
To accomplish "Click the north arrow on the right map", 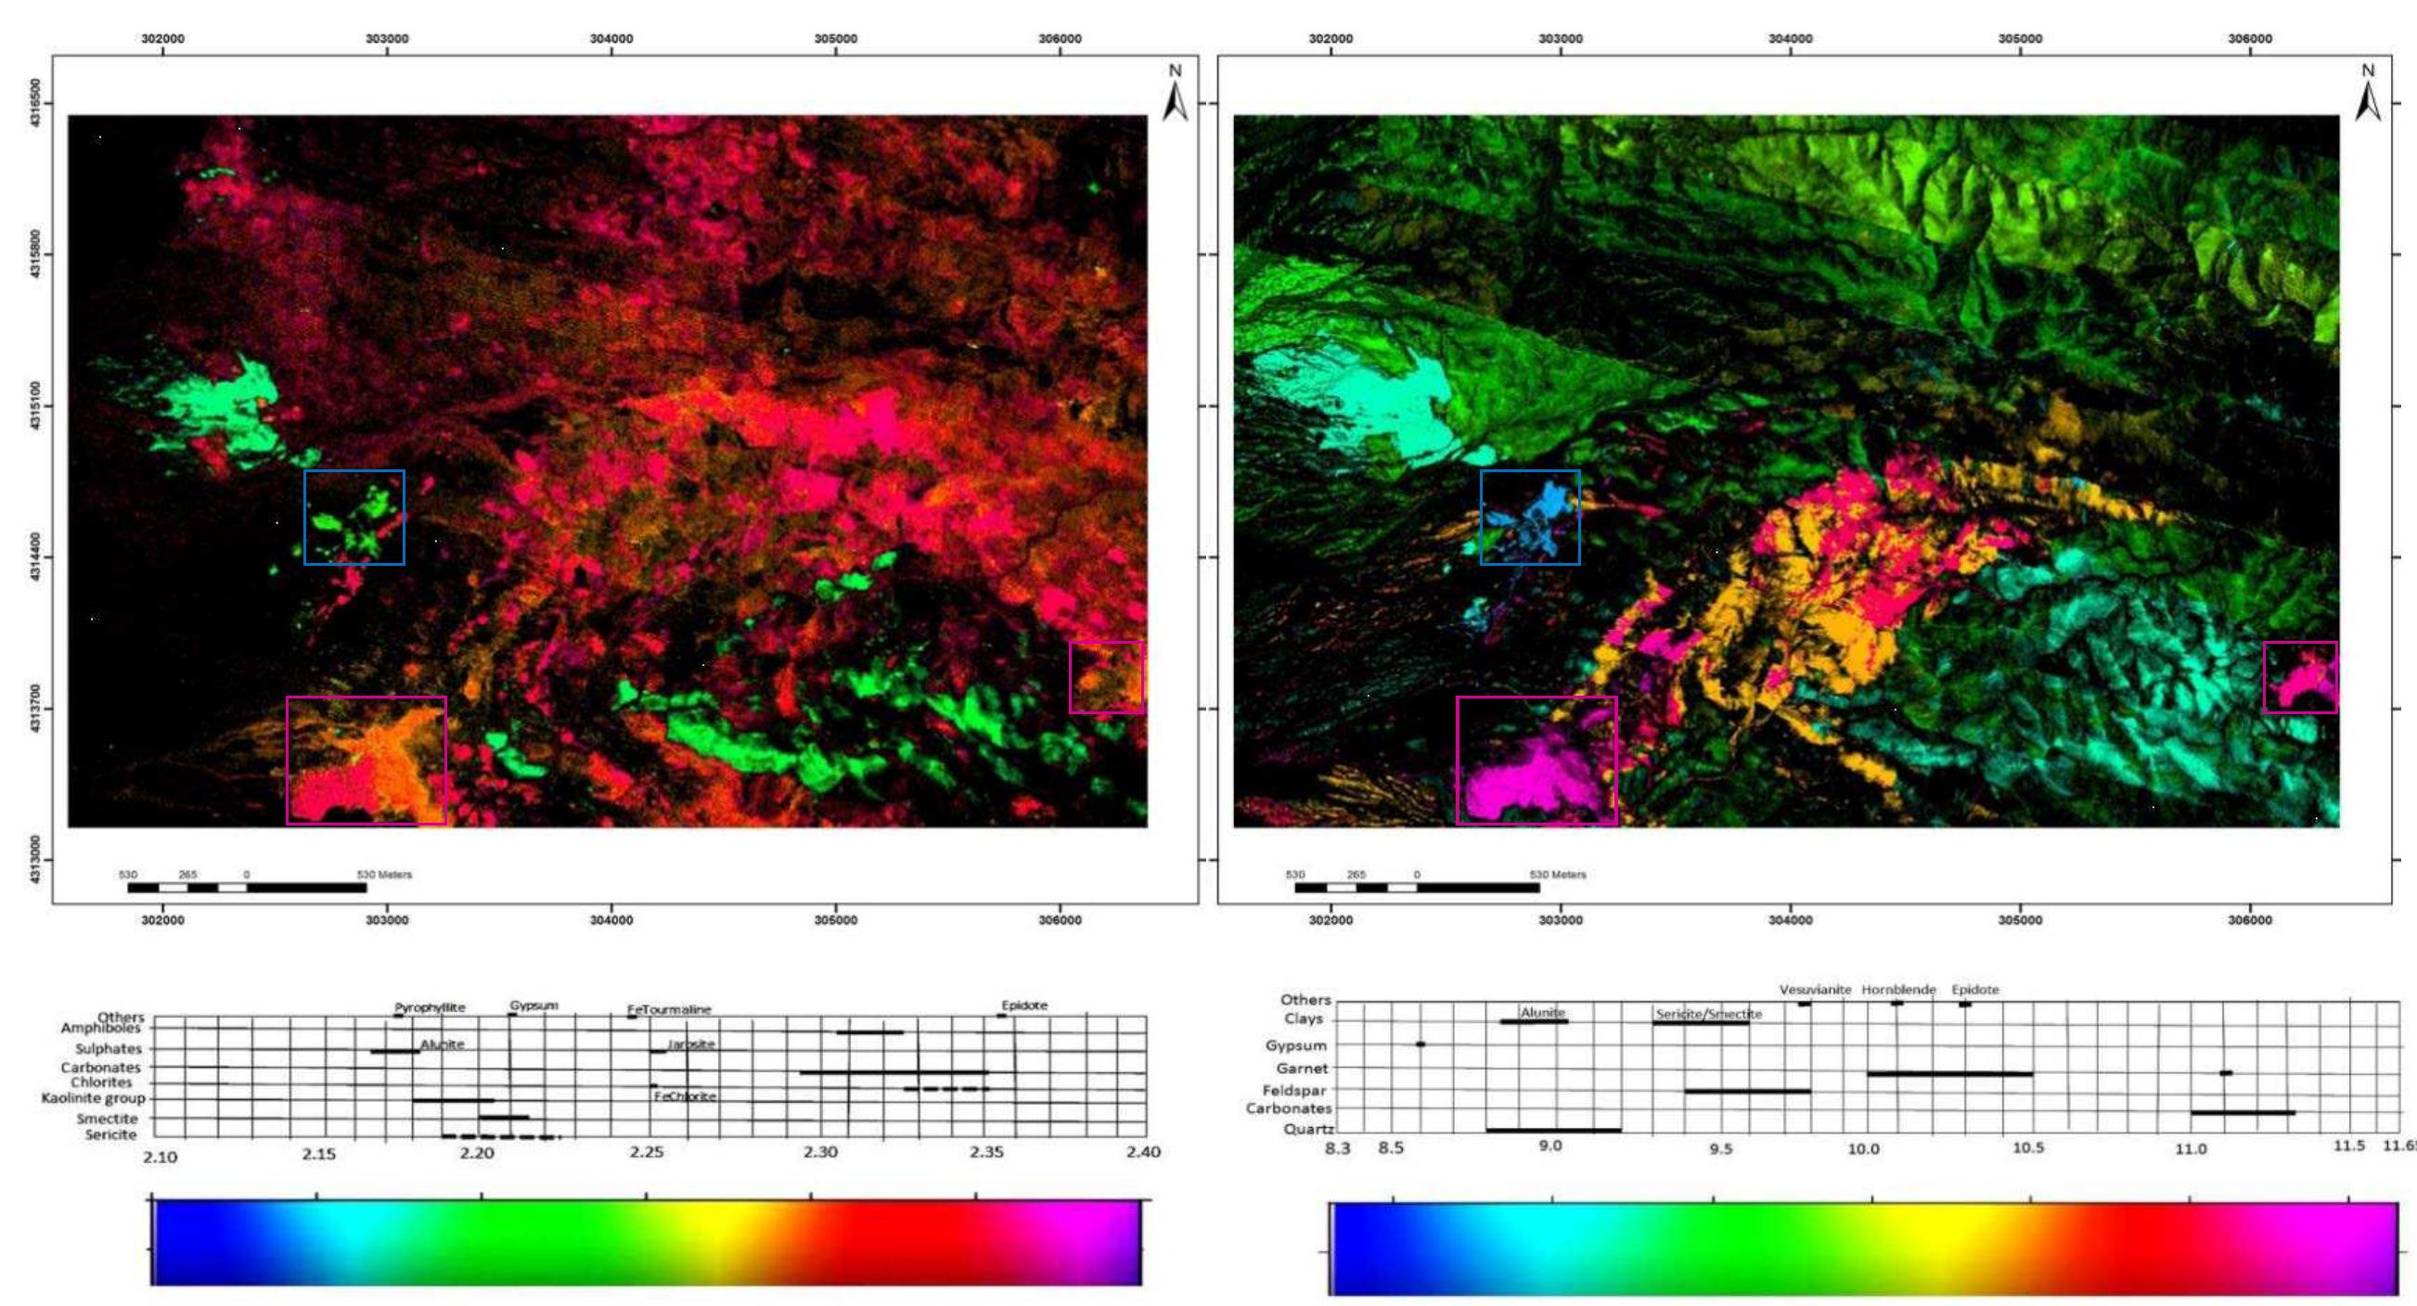I will coord(2367,93).
